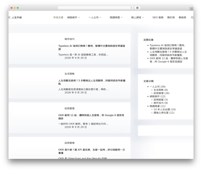Image resolution: width=202 pixels, height=171 pixels.
Task: Click the date under the Typeless AI article
Action: [76, 58]
